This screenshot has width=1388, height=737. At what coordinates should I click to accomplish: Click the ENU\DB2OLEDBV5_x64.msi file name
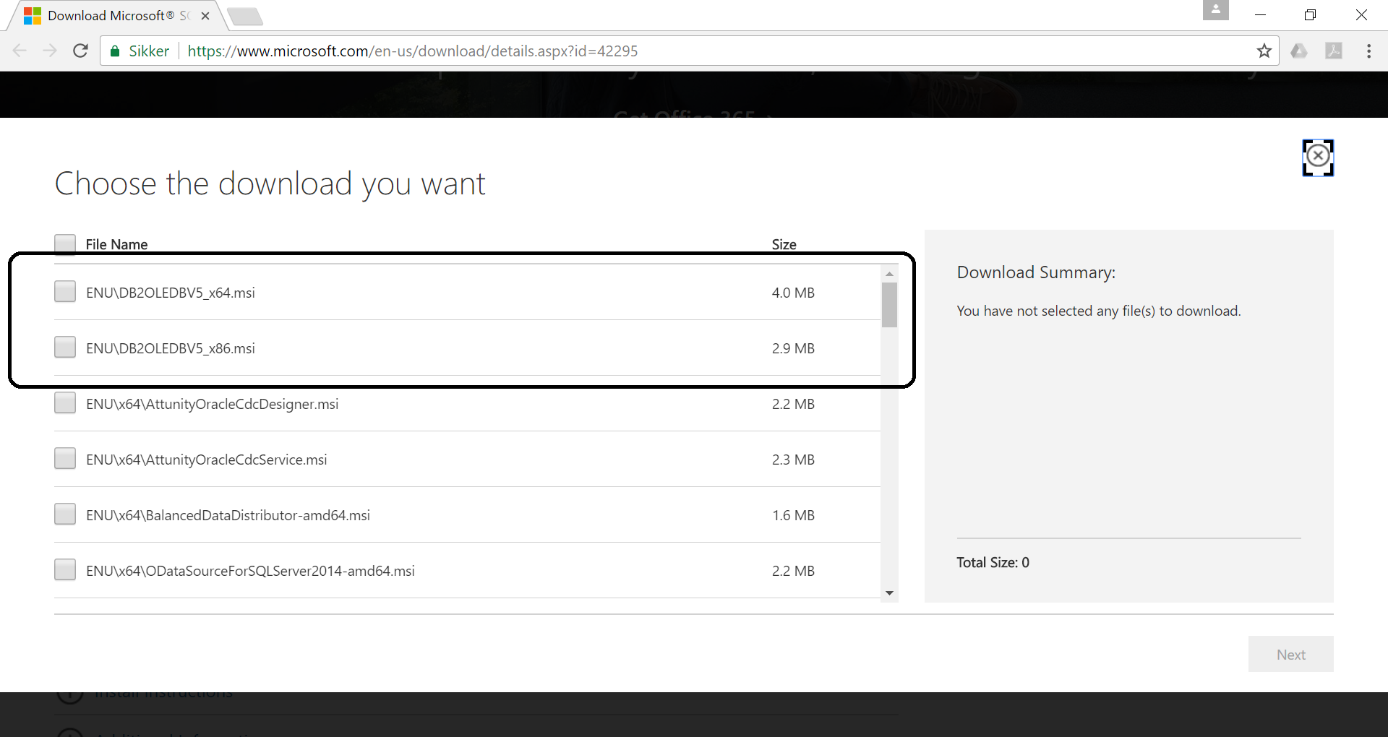tap(171, 293)
